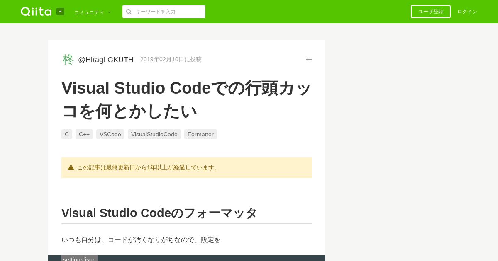Open @Hiragi-GKUTH profile link
The image size is (498, 261).
[x=106, y=60]
